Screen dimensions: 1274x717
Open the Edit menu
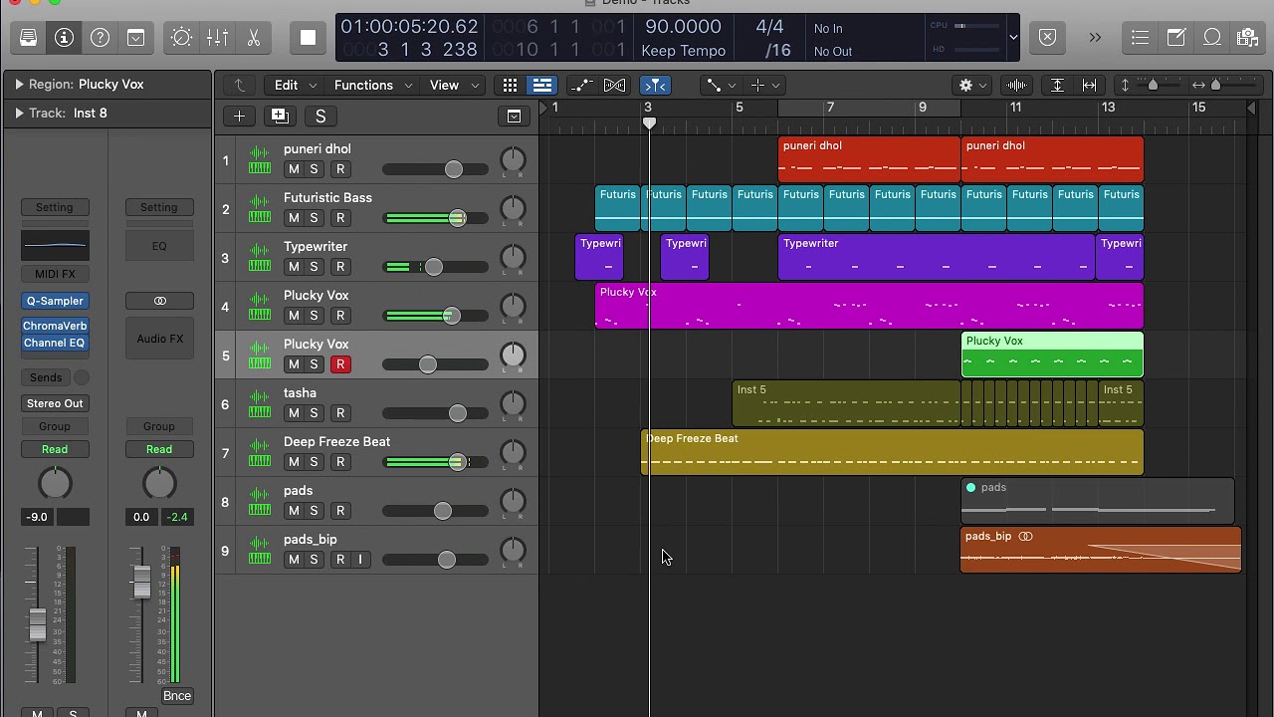[x=295, y=86]
